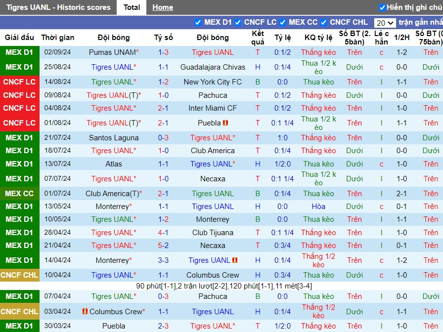The height and width of the screenshot is (332, 443).
Task: Click Atlas team name
Action: 114,164
